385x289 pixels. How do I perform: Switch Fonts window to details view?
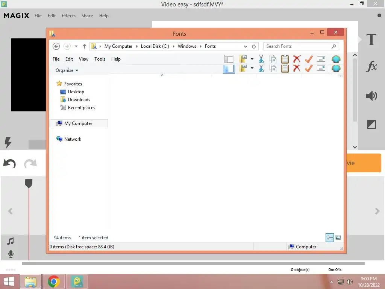(x=329, y=237)
